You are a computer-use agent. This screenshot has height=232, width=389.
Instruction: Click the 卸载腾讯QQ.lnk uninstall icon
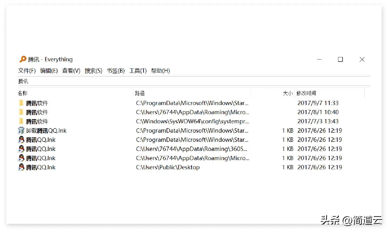click(x=21, y=130)
